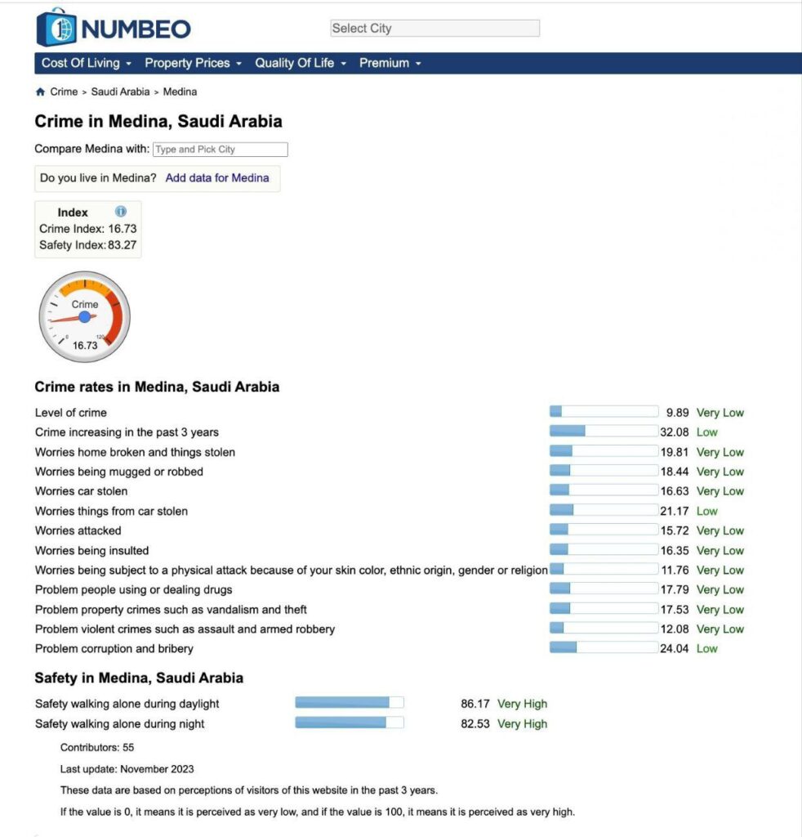Click the Worries attacked label

coord(78,530)
